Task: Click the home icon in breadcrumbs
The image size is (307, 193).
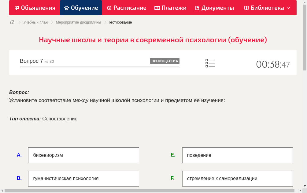Action: click(x=12, y=22)
